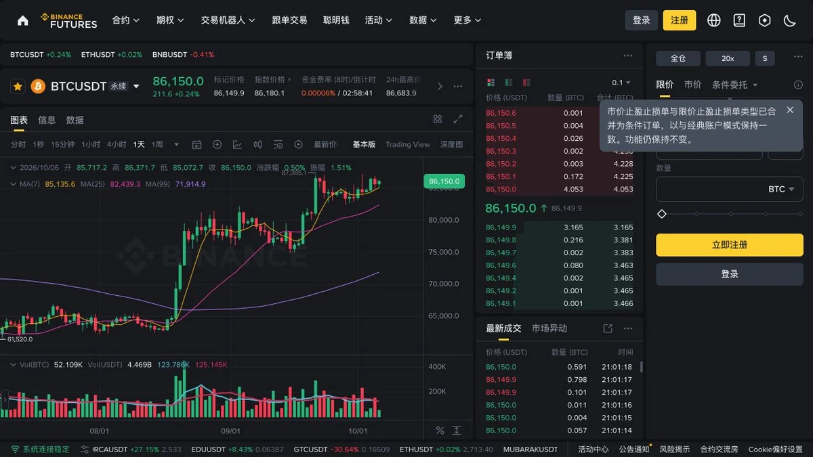813x457 pixels.
Task: Open more time intervals dropdown
Action: click(177, 144)
